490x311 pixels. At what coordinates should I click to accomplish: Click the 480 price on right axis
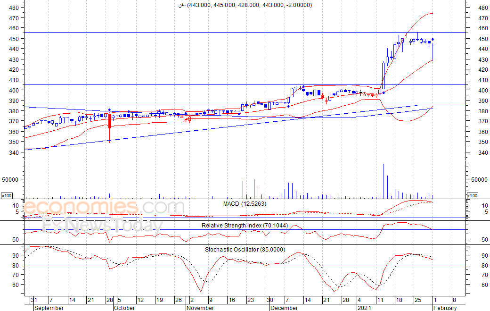pyautogui.click(x=483, y=8)
